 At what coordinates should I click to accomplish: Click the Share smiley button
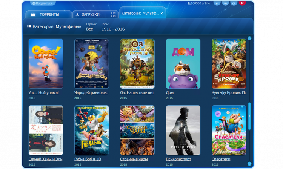42,3
